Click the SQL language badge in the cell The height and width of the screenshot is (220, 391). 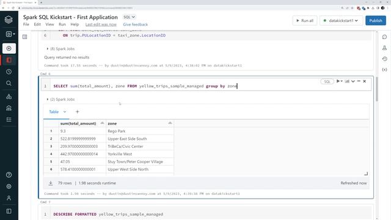327,81
